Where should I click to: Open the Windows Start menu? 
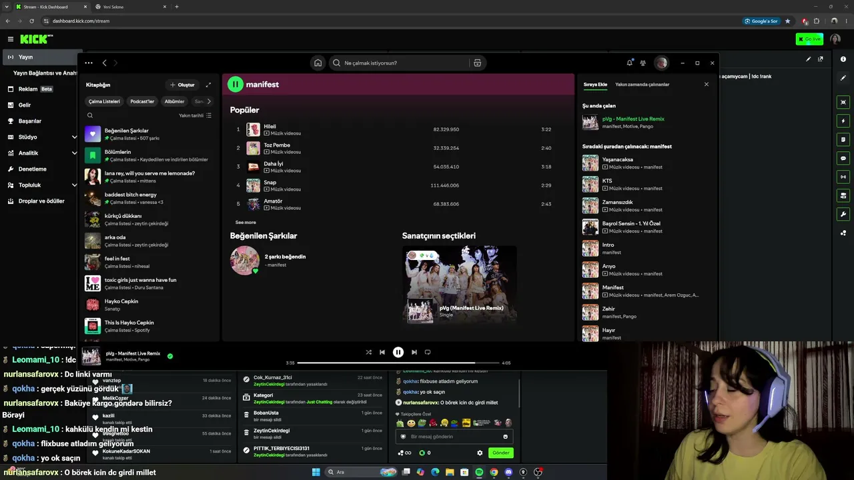pyautogui.click(x=316, y=472)
